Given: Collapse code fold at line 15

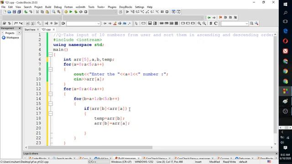Looking at the screenshot, I should coord(51,103).
